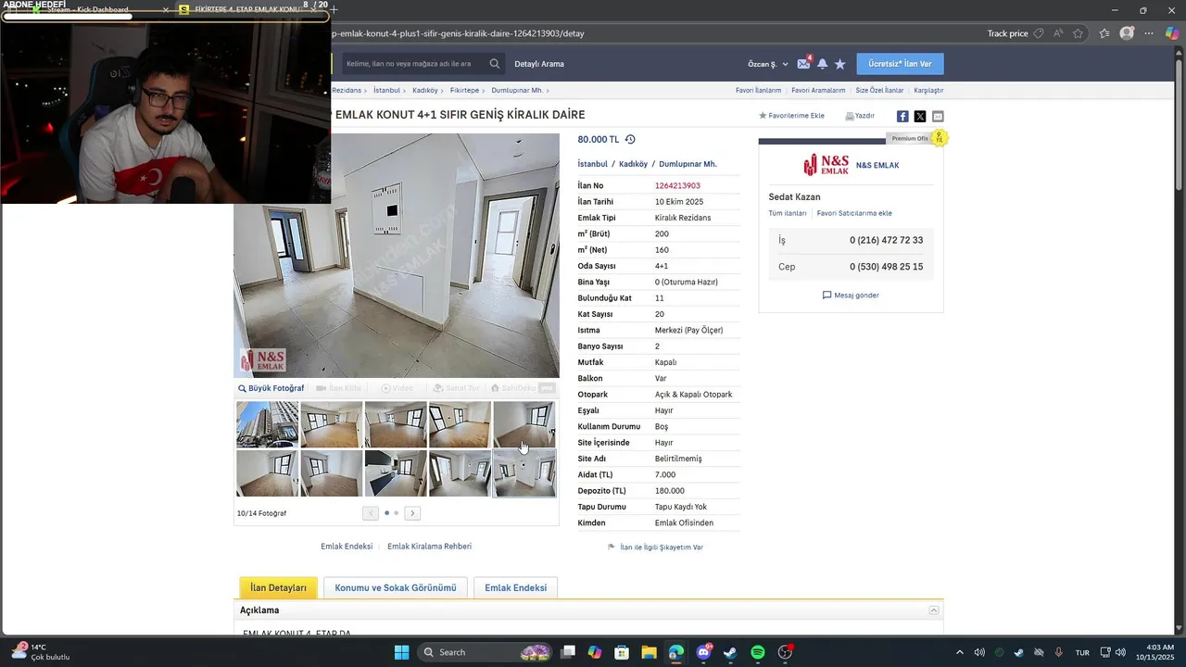Open Favori İlanlarım menu link
Screen dimensions: 1186x667
(758, 91)
